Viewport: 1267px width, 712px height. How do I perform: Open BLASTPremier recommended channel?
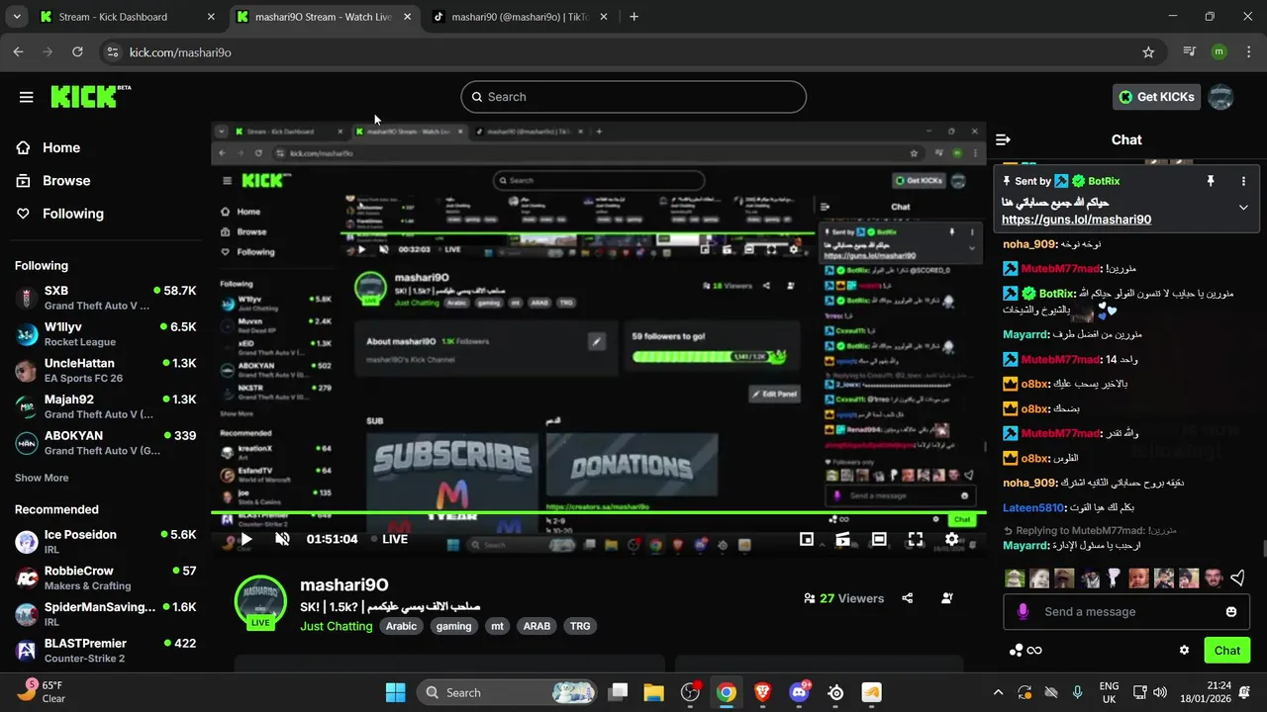click(105, 650)
